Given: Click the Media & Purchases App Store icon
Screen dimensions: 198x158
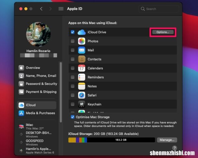Looking at the screenshot, I should coord(21,113).
